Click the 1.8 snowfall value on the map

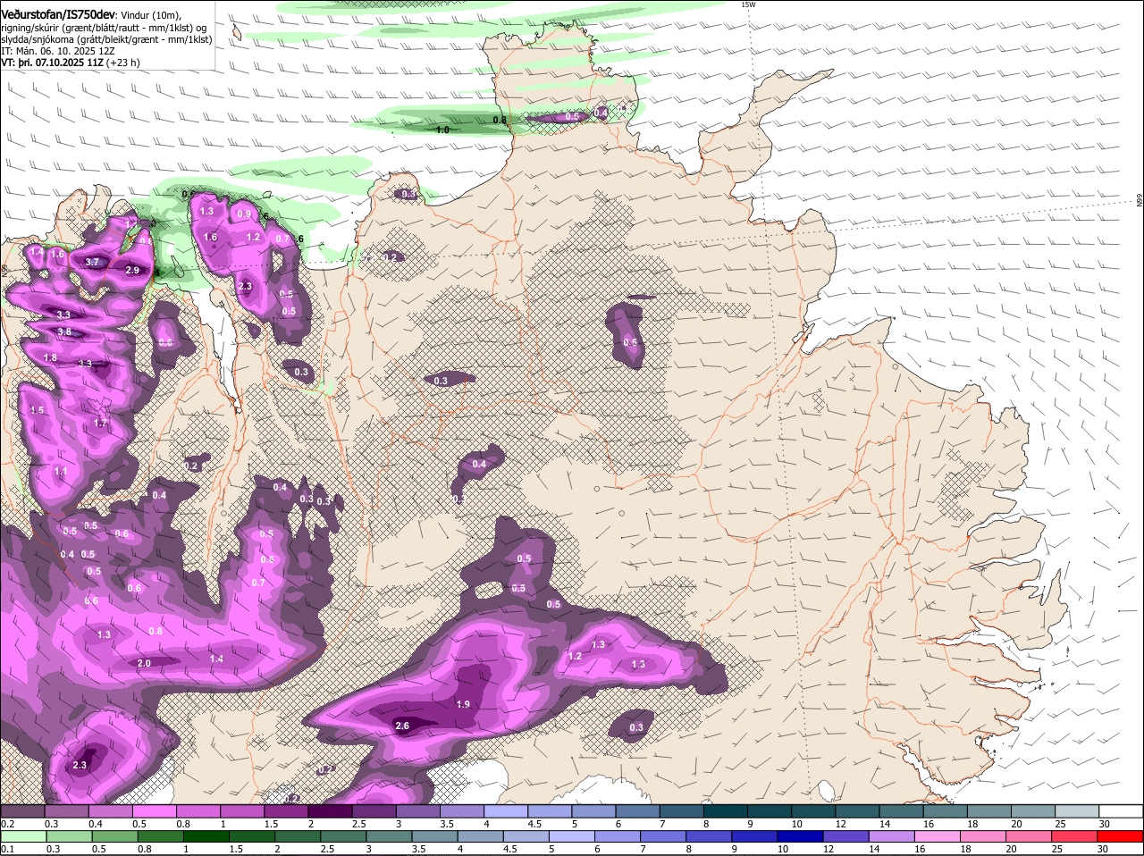50,357
